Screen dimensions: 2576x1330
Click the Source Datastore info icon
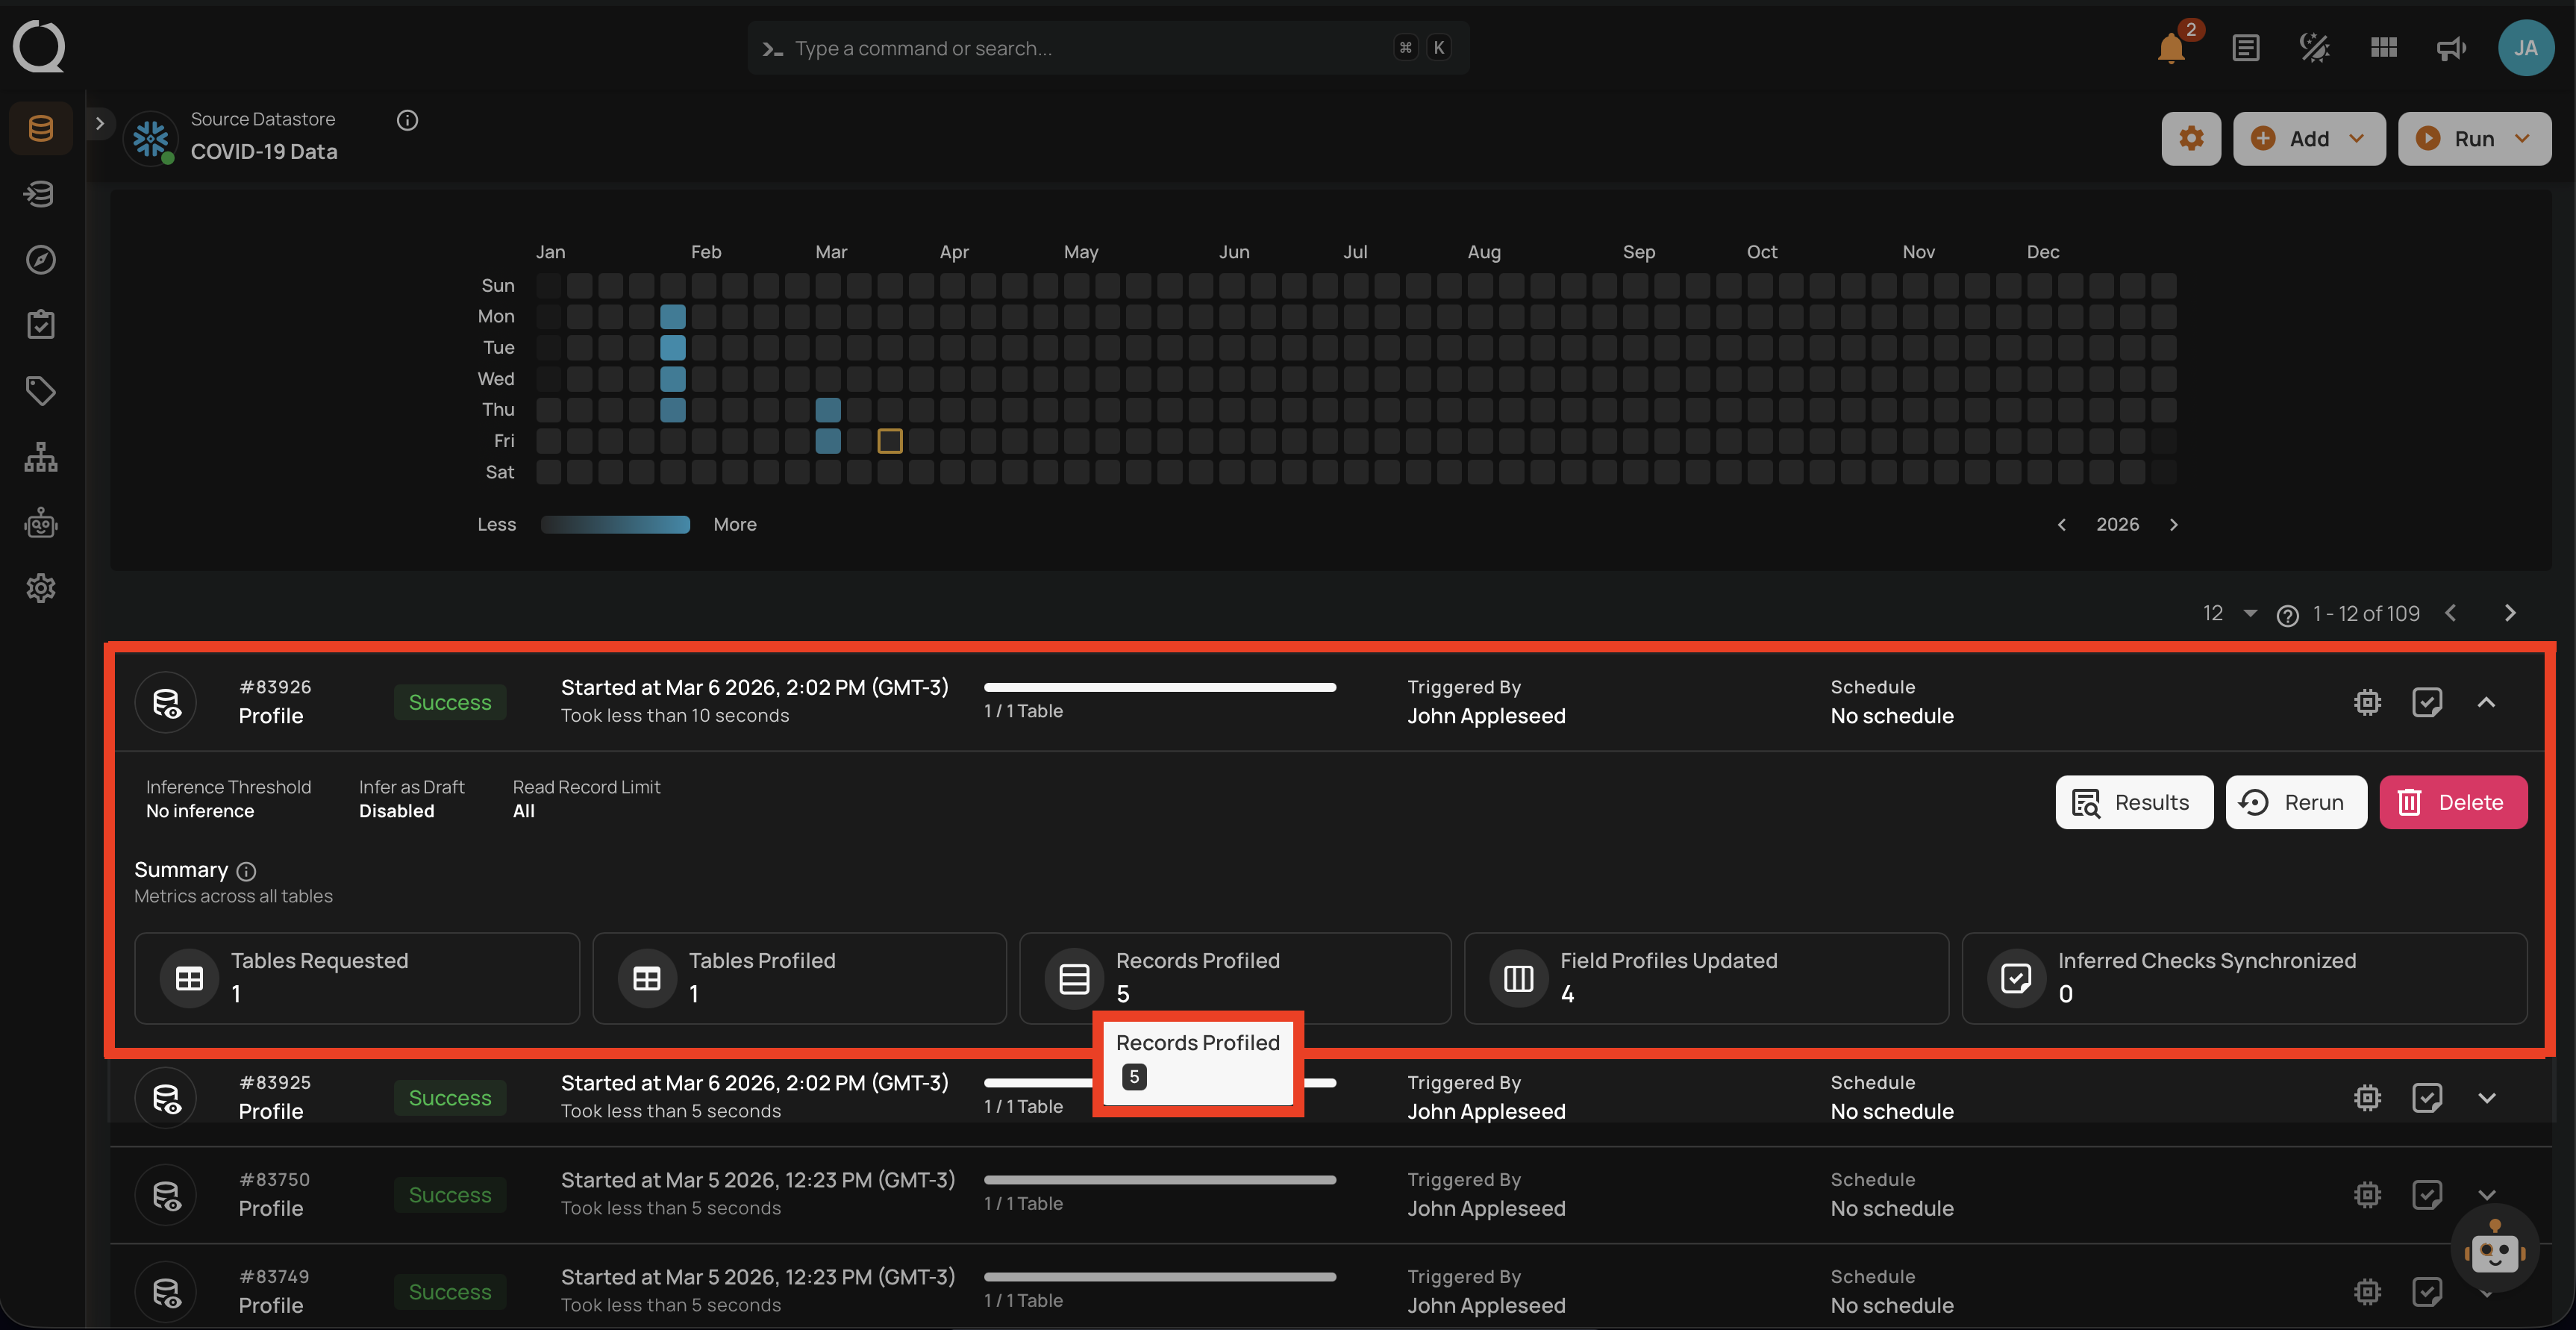pos(407,120)
